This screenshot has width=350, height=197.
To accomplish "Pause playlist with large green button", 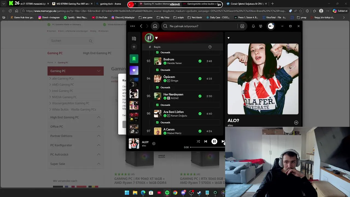I will point(149,38).
